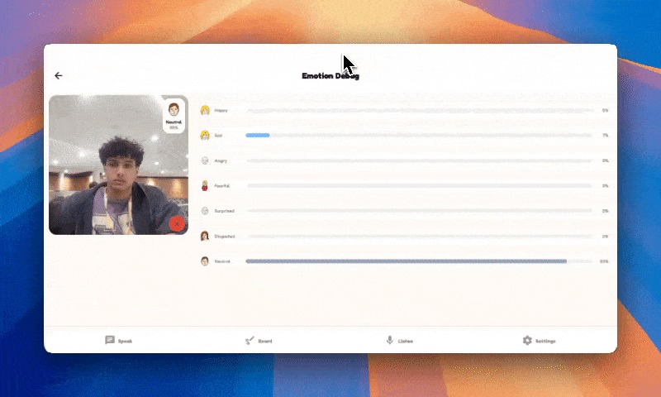
Task: Click the Sad progress bar
Action: 420,136
